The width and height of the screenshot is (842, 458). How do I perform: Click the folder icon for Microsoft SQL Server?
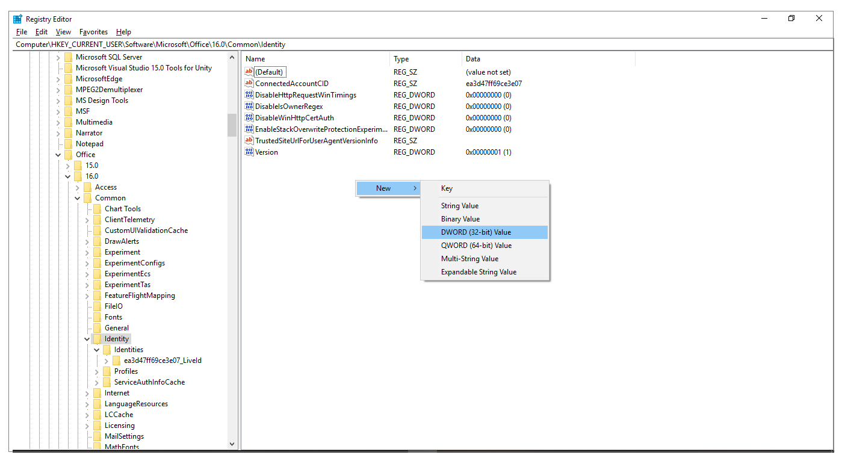coord(68,57)
